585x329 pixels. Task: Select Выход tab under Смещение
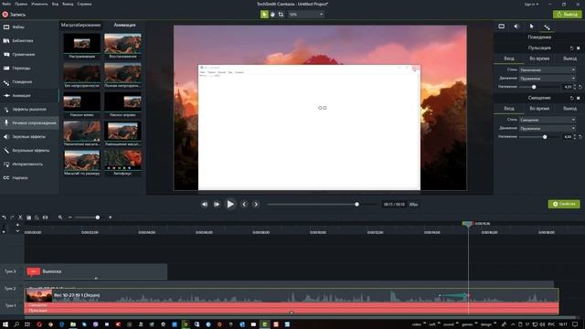point(569,108)
